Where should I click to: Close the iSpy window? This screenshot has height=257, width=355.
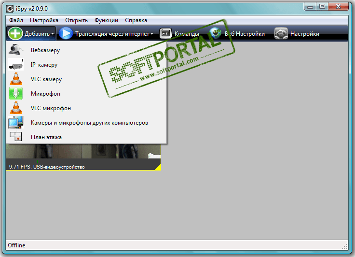pyautogui.click(x=338, y=7)
